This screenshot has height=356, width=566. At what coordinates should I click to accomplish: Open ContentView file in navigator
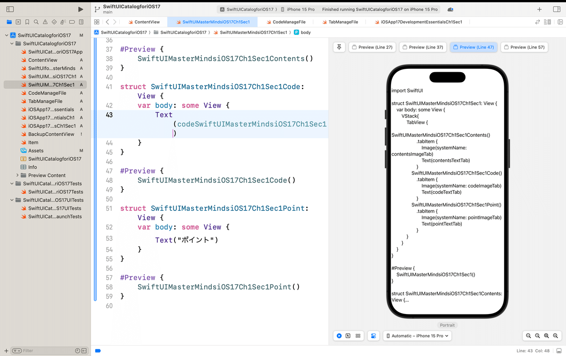[x=42, y=60]
